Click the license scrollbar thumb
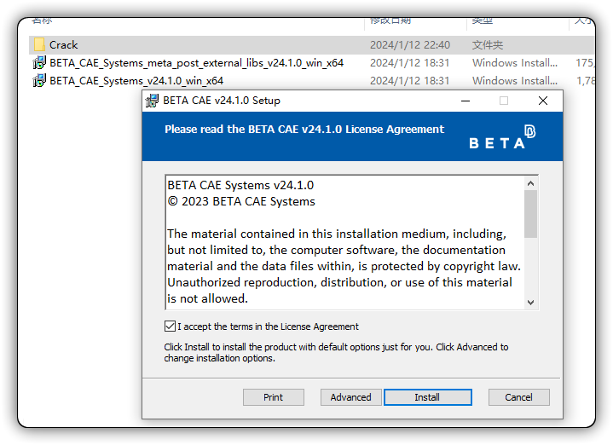Image resolution: width=613 pixels, height=445 pixels. [x=530, y=214]
